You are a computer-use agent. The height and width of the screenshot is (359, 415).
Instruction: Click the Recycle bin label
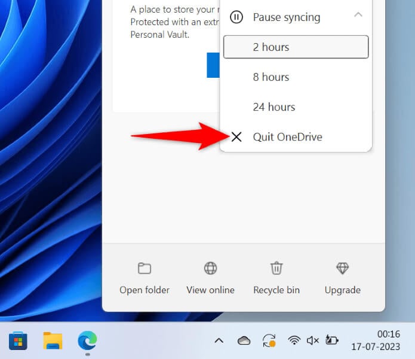pos(276,290)
